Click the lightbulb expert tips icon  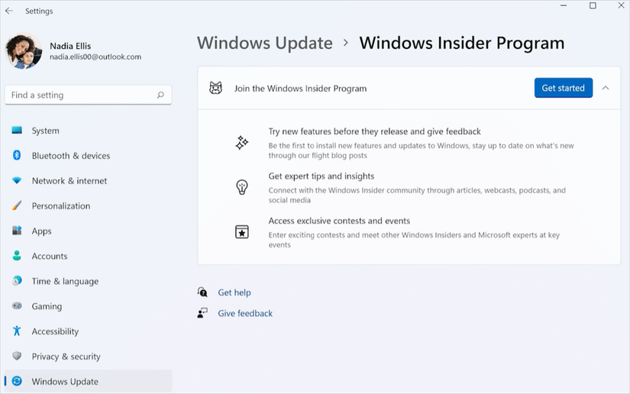pos(242,187)
